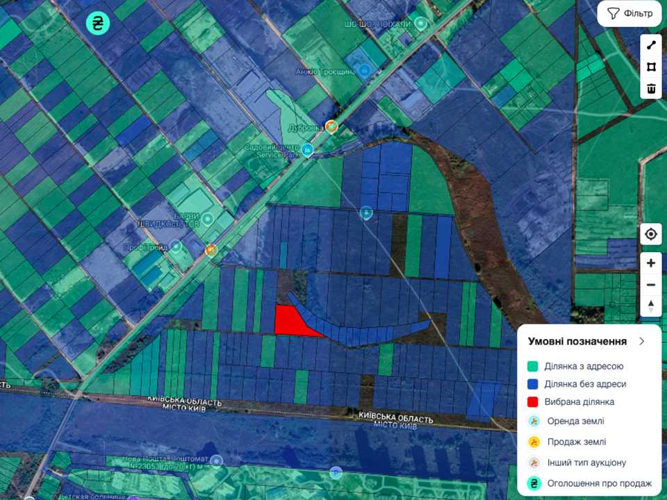Click the trash icon to delete drawings
This screenshot has width=667, height=500.
pos(651,88)
